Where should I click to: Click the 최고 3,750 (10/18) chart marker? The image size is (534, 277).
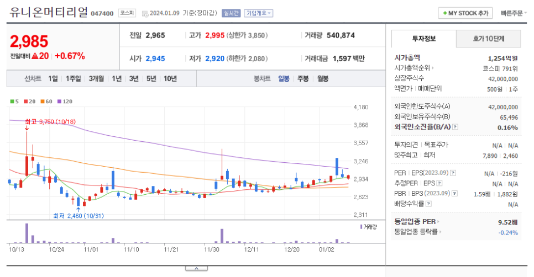point(50,122)
